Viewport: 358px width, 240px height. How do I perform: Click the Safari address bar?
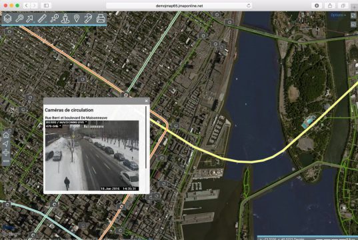pyautogui.click(x=179, y=6)
